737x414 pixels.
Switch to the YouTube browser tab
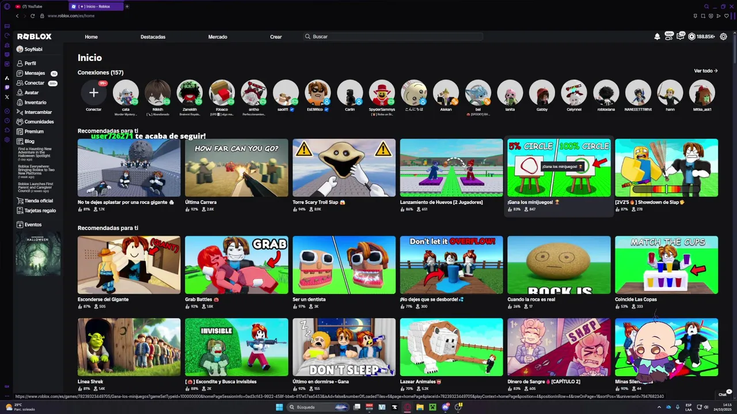(x=38, y=6)
